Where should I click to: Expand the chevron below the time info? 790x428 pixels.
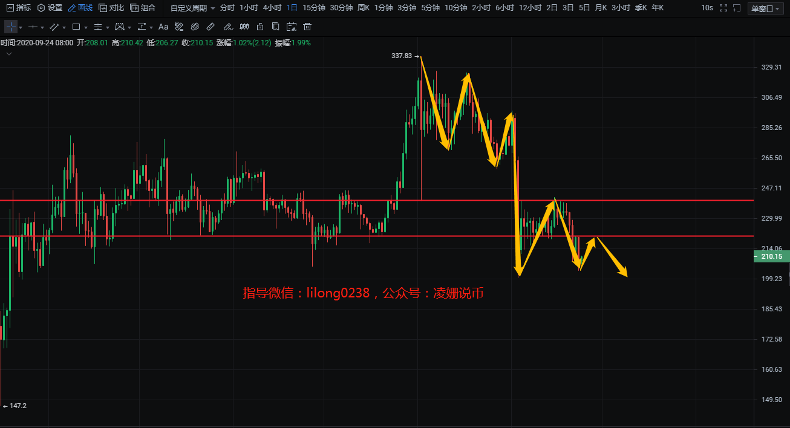pyautogui.click(x=9, y=54)
